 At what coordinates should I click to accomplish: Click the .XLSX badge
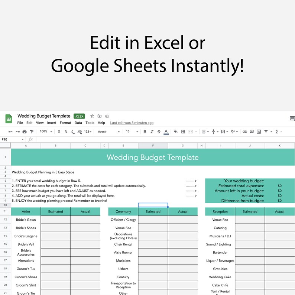pyautogui.click(x=79, y=116)
